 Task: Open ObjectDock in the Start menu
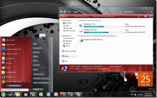click(x=15, y=77)
